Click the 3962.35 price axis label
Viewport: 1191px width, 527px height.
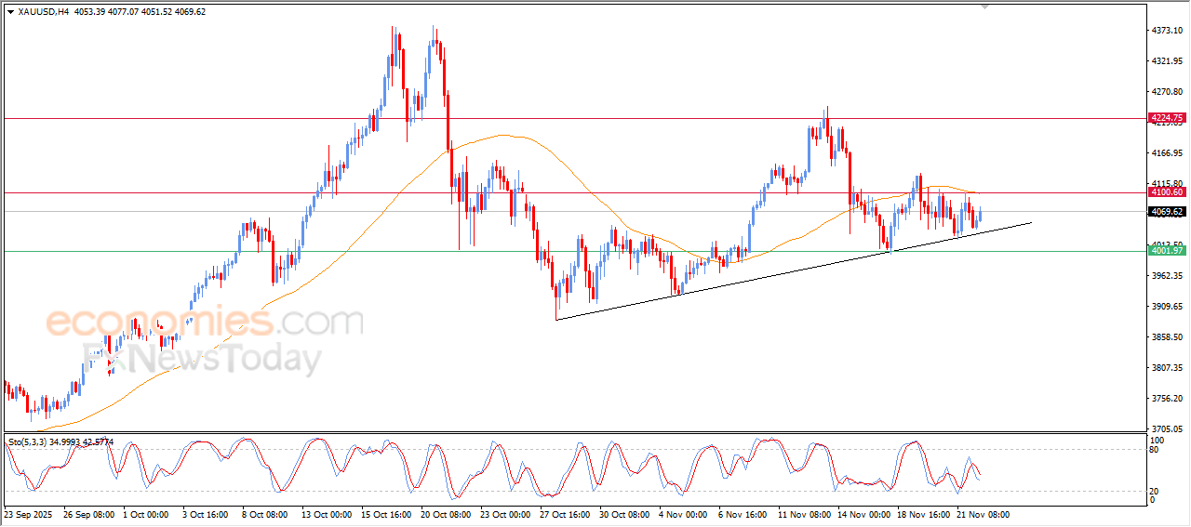[1169, 276]
